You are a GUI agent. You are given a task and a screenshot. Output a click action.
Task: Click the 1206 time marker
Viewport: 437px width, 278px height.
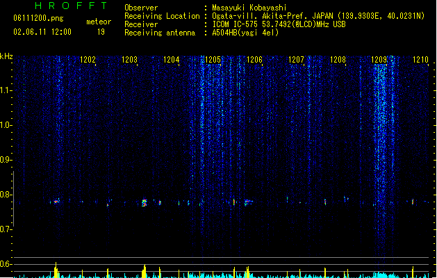coord(254,60)
